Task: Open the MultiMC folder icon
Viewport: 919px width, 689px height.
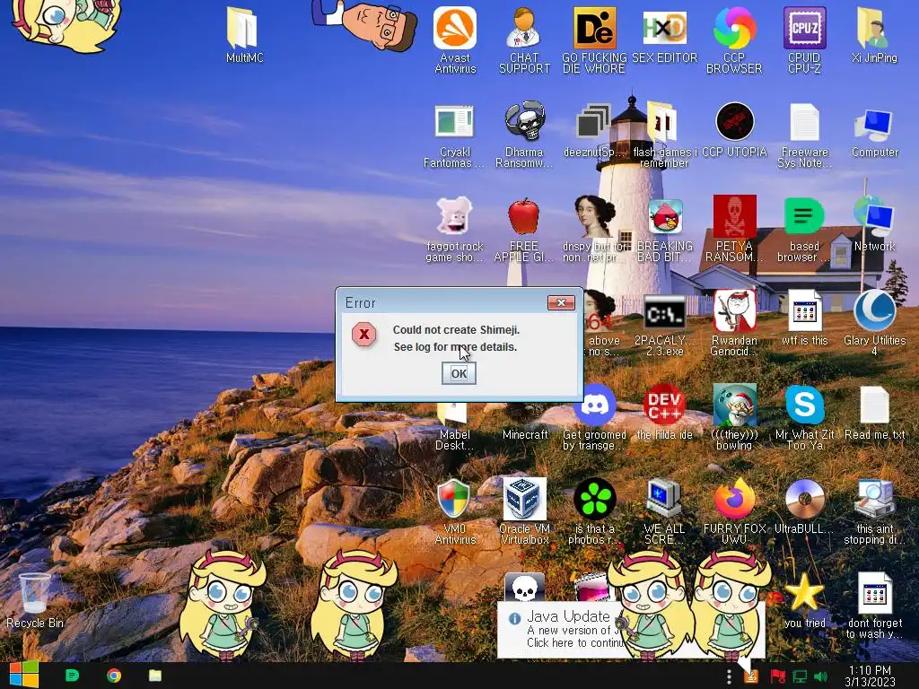Action: (244, 35)
